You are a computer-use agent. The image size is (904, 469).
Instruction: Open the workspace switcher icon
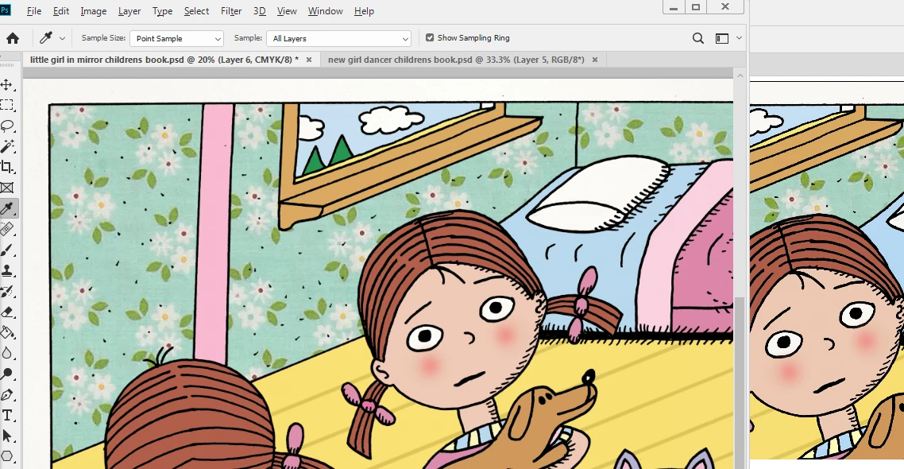pyautogui.click(x=722, y=38)
